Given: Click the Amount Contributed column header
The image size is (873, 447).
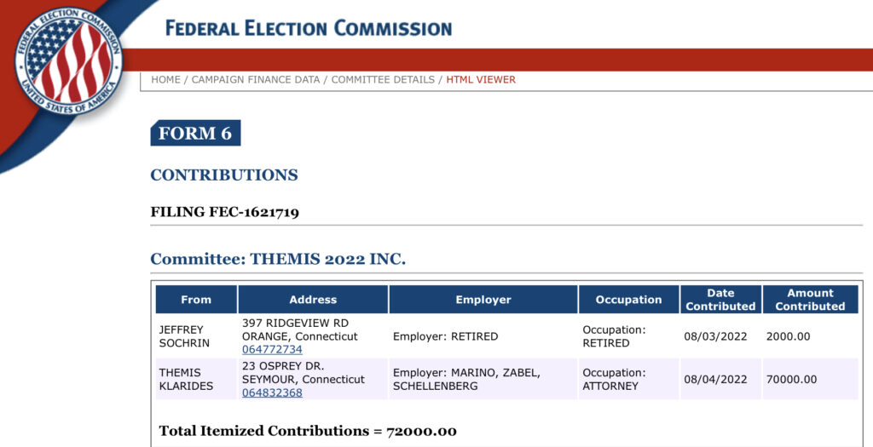Looking at the screenshot, I should [810, 300].
